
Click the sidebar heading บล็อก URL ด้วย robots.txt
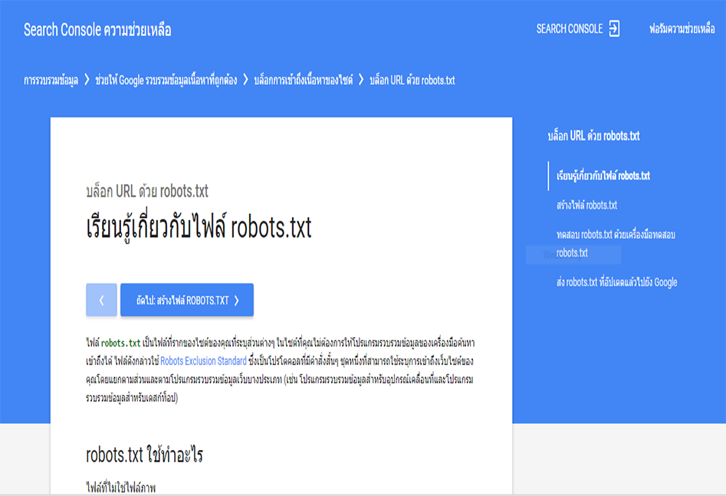[x=593, y=136]
